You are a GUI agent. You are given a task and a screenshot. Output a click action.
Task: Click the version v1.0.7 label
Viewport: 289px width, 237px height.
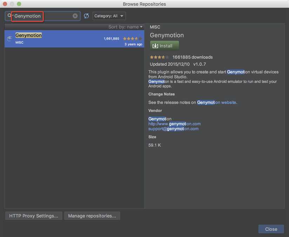coord(200,64)
